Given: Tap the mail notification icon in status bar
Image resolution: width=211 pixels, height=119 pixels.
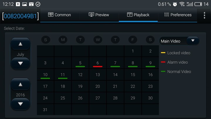Looking at the screenshot, I should coord(31,4).
